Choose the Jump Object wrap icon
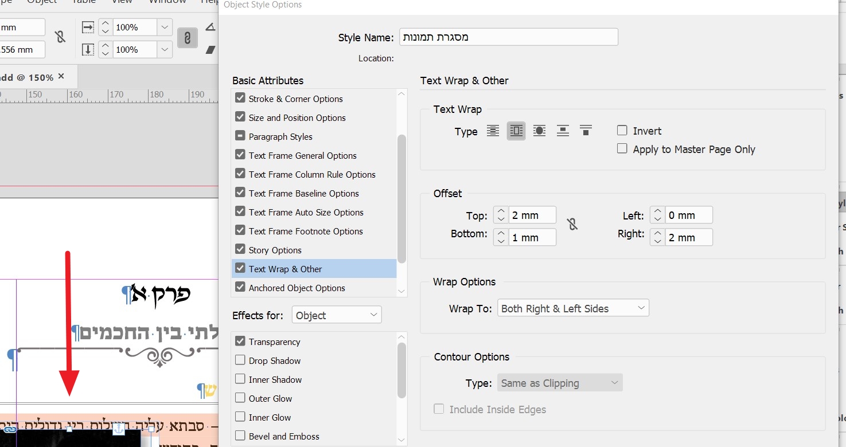The height and width of the screenshot is (447, 846). point(563,131)
